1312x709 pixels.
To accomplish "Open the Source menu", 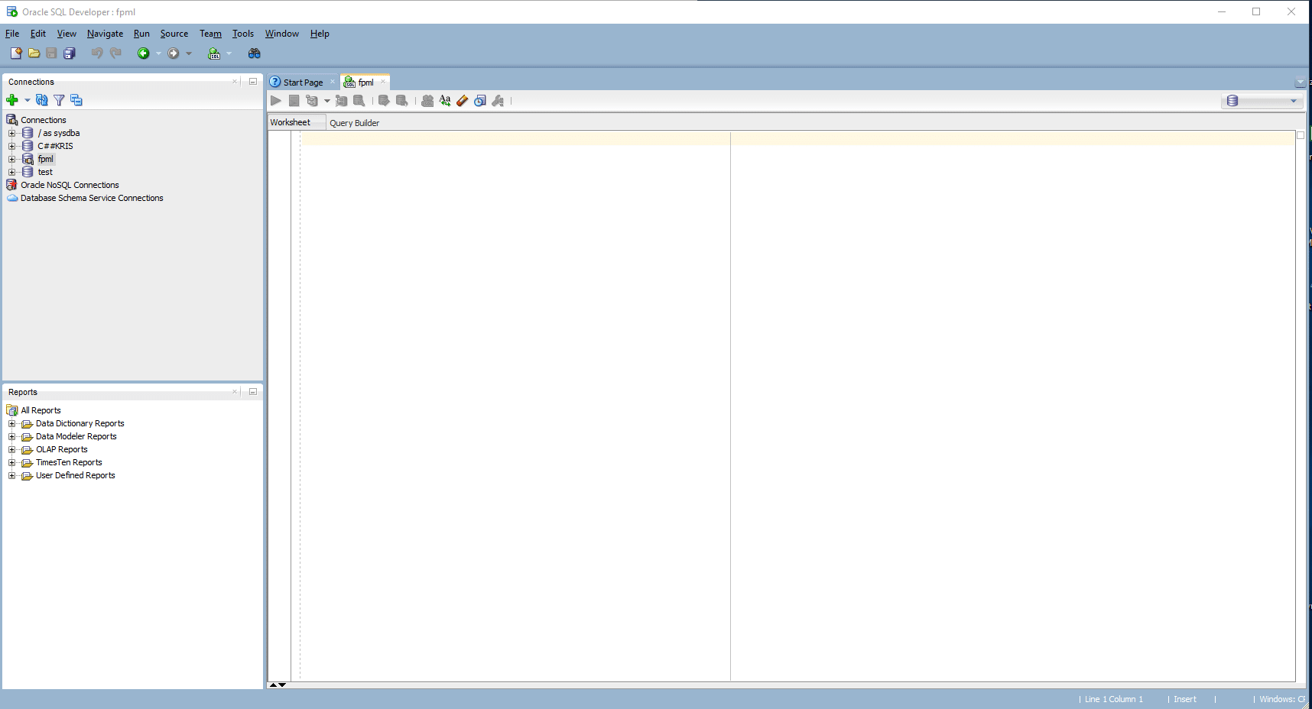I will tap(174, 34).
